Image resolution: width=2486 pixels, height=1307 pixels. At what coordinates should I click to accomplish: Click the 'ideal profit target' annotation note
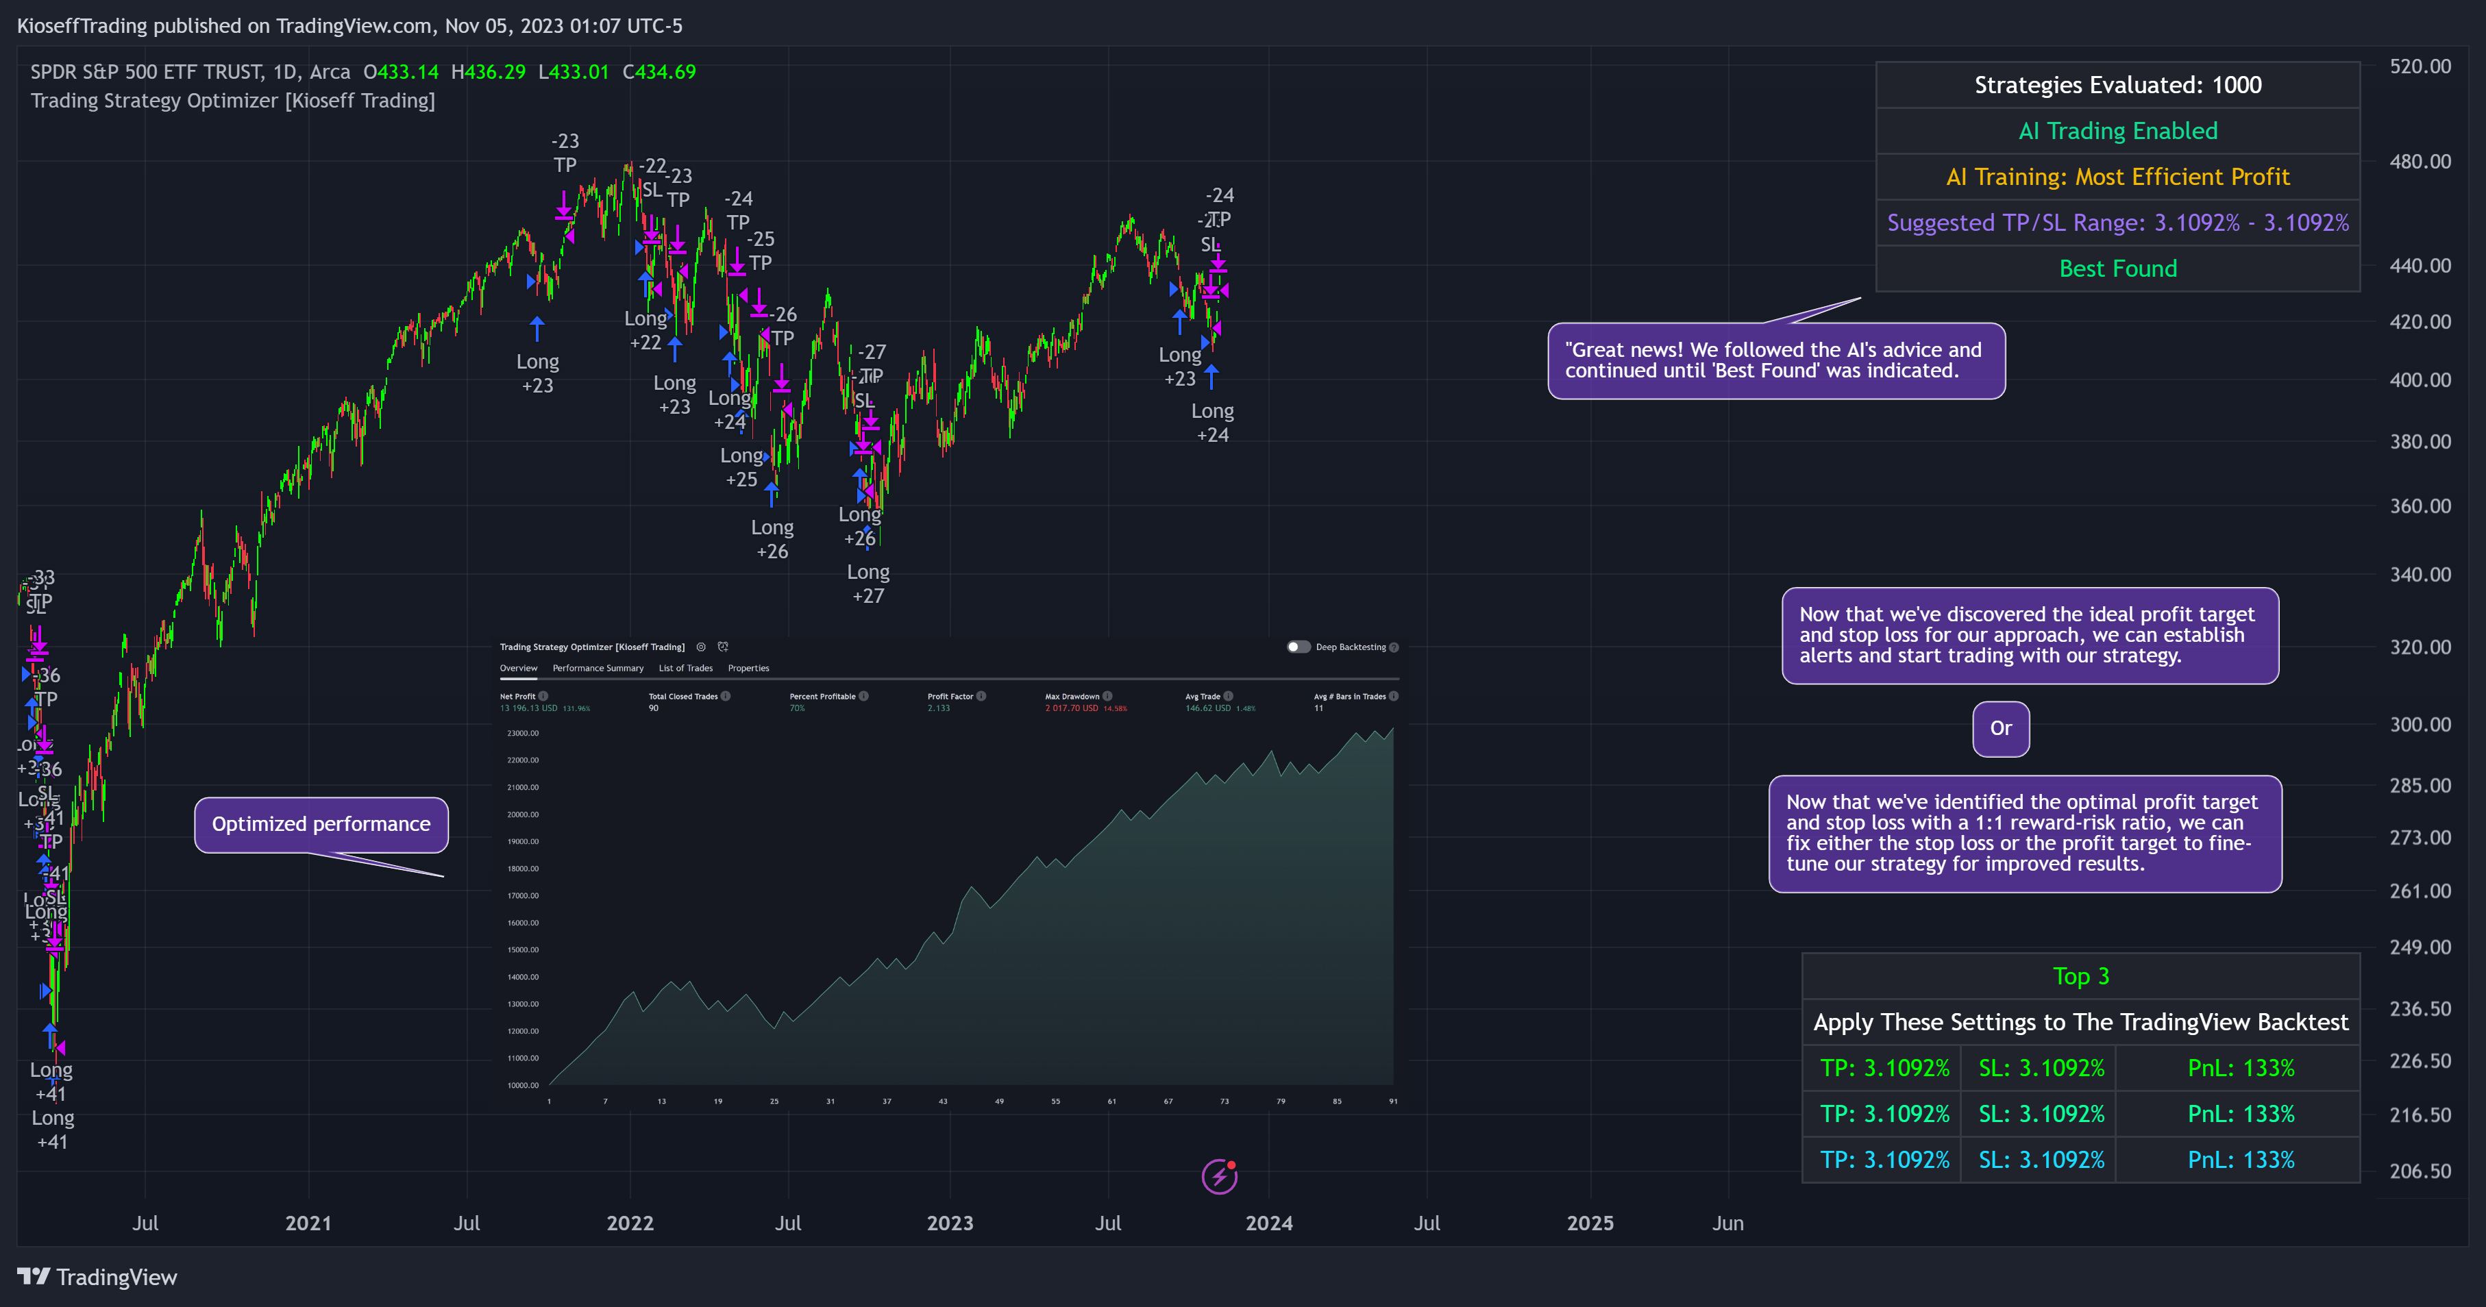(x=2030, y=636)
